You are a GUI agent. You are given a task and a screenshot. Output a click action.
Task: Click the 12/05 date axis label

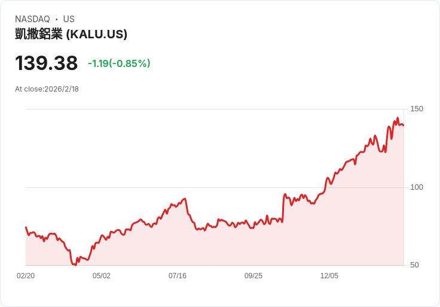click(329, 276)
